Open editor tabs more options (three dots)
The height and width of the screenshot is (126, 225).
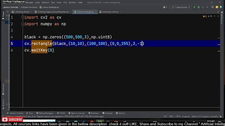[218, 12]
